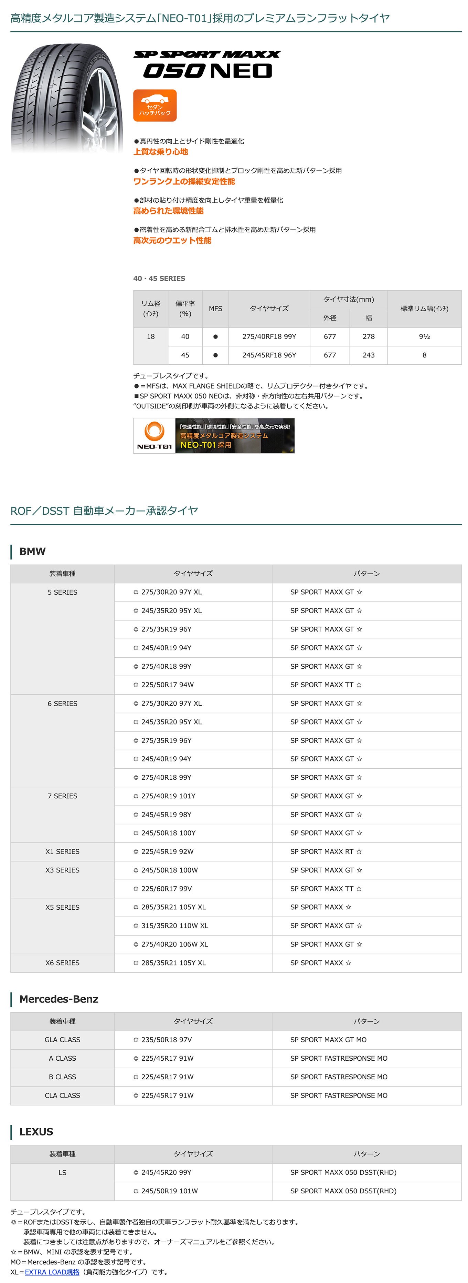Image resolution: width=468 pixels, height=1283 pixels.
Task: Select the 275/40RF18 99Y tire size cell
Action: click(x=269, y=337)
